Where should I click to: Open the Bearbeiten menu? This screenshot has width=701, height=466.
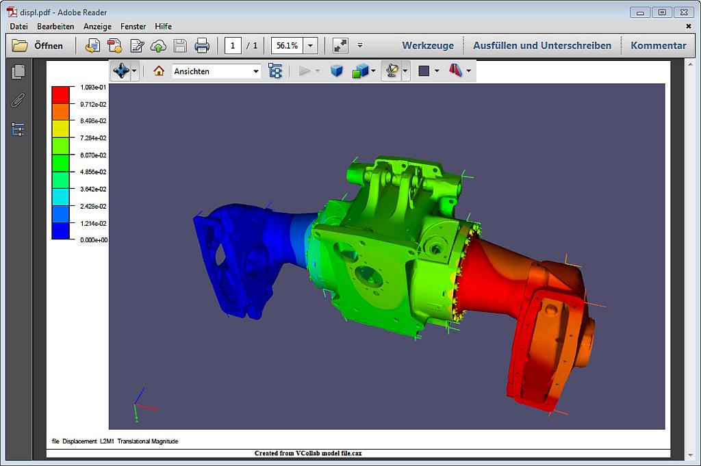pos(55,26)
